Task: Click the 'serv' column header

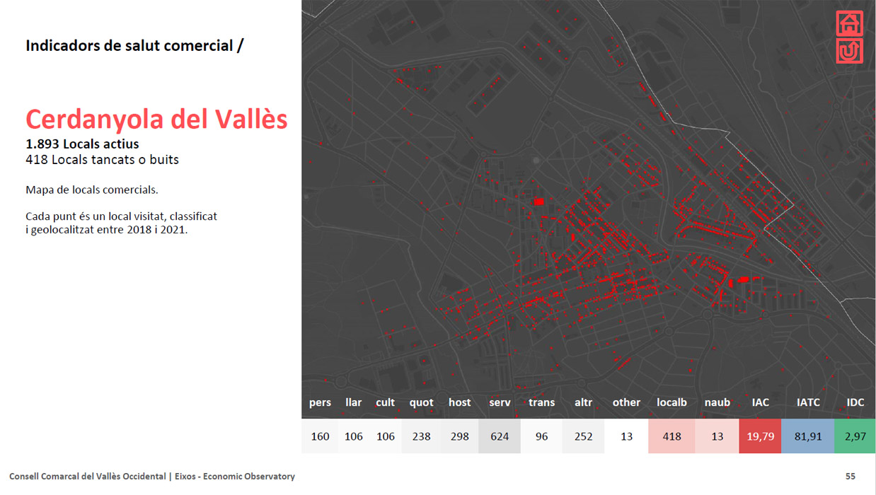Action: pos(500,402)
